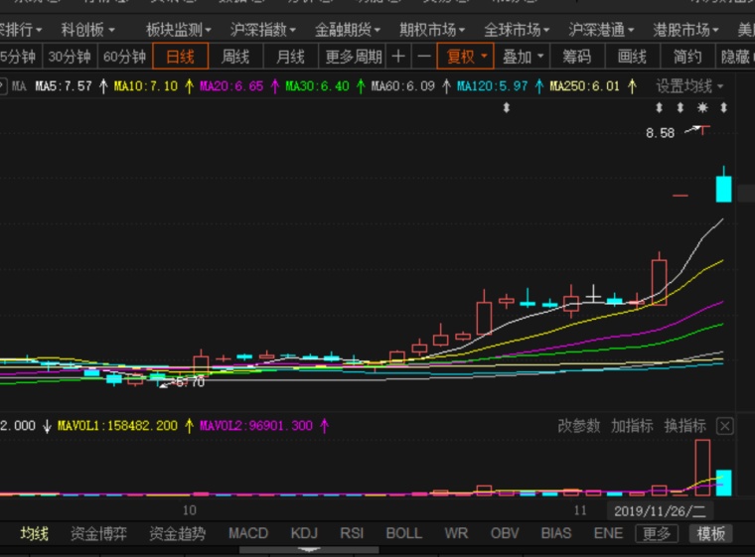Select the MACD indicator tab
This screenshot has height=557, width=755.
coord(248,533)
